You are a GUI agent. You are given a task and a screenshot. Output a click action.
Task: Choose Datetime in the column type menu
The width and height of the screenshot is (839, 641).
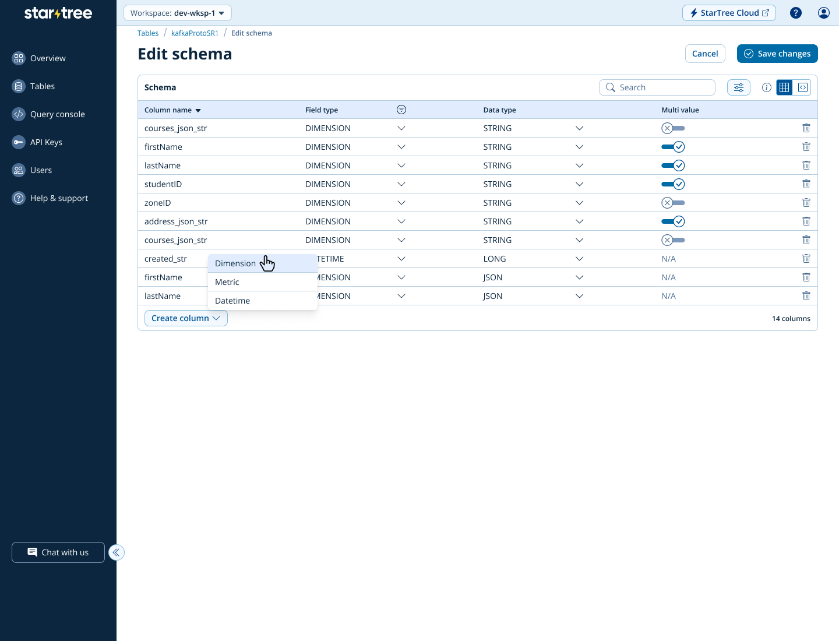pyautogui.click(x=232, y=301)
